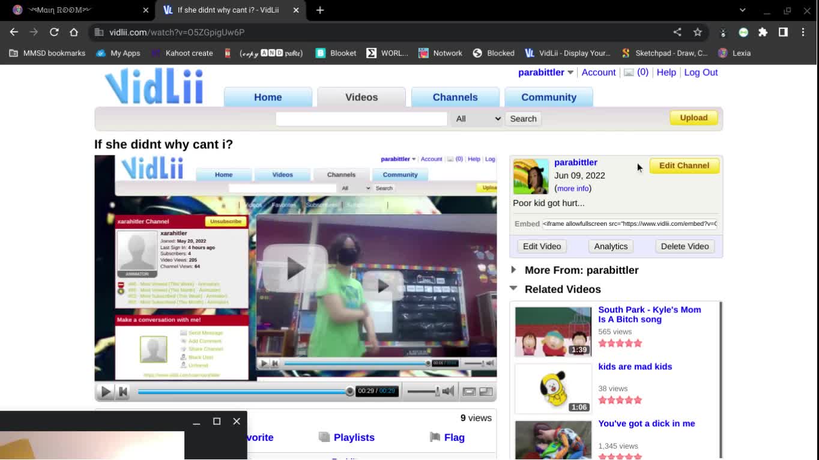Open video in fullscreen icon
Viewport: 819px width, 460px height.
click(x=486, y=392)
